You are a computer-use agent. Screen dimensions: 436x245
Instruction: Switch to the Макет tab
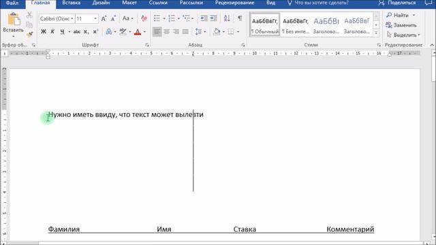pos(129,3)
